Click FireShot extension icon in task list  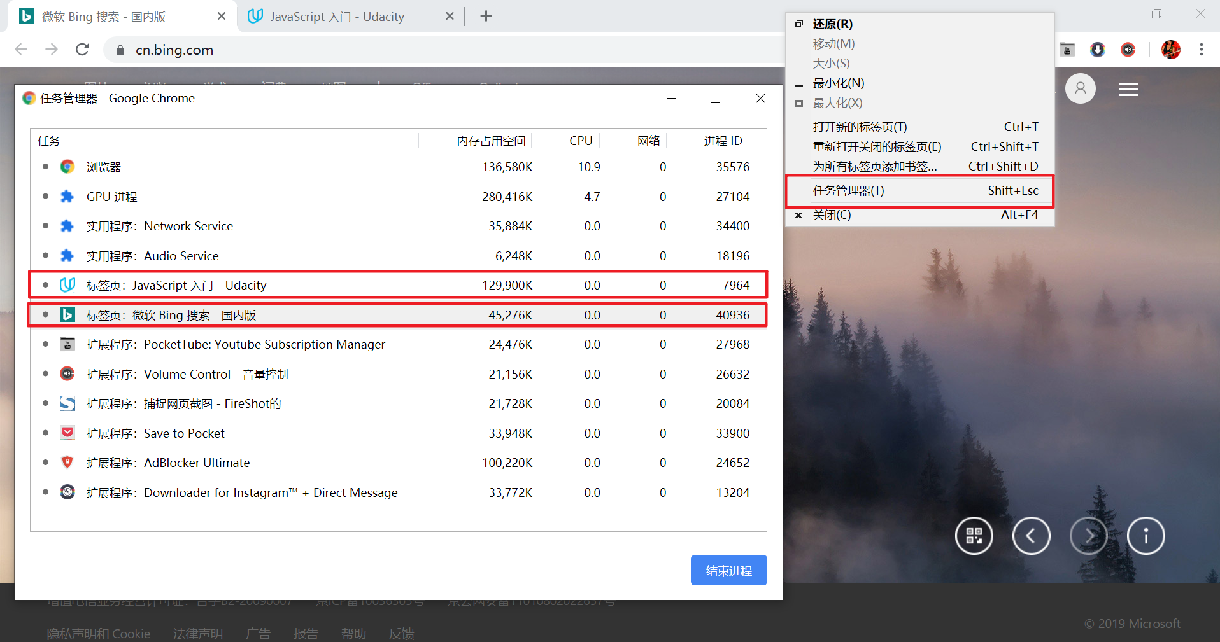point(67,403)
